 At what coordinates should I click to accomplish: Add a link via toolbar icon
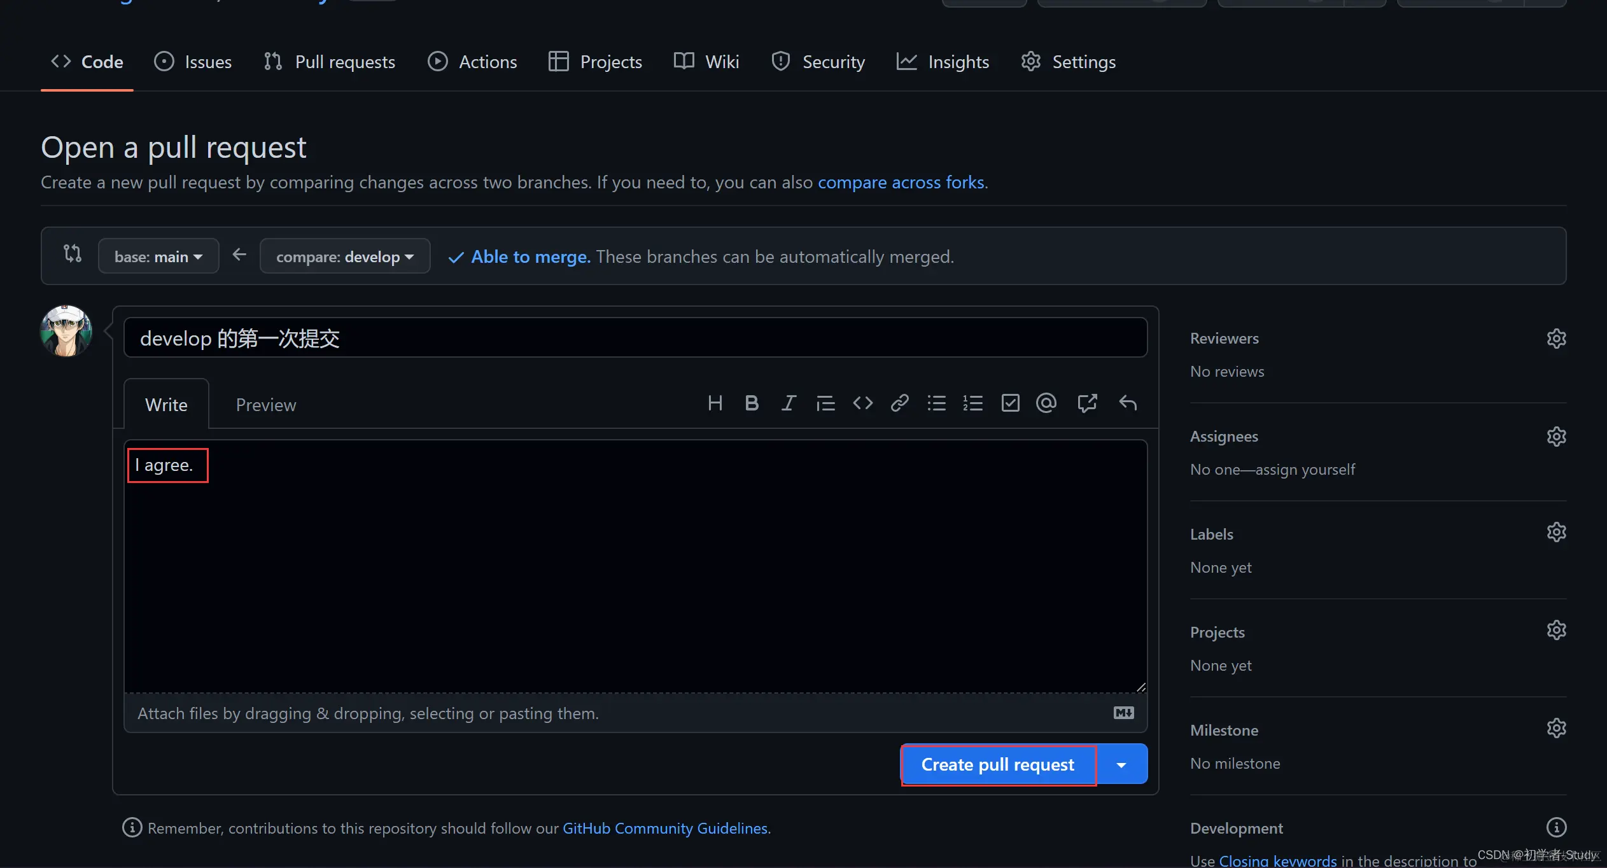click(899, 403)
